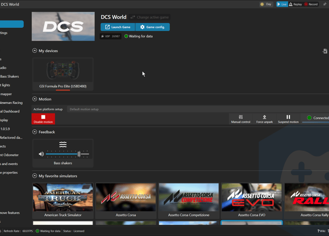Open Manual control for motion
329x236 pixels.
(x=241, y=119)
